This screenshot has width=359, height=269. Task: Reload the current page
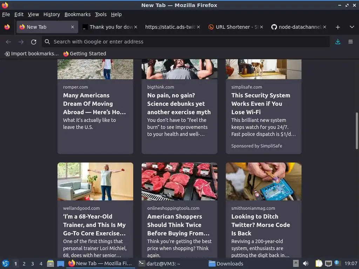point(34,42)
